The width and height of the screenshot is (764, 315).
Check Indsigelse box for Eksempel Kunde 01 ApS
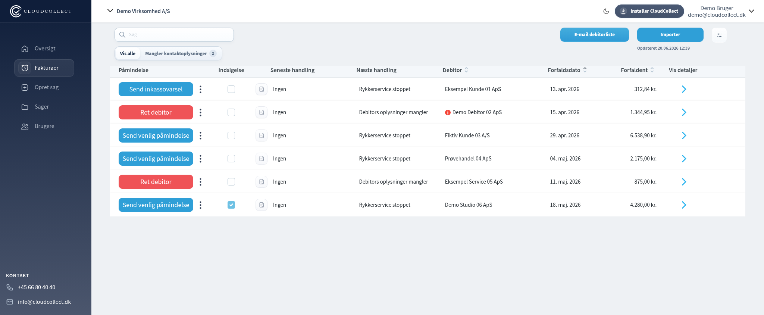point(231,89)
